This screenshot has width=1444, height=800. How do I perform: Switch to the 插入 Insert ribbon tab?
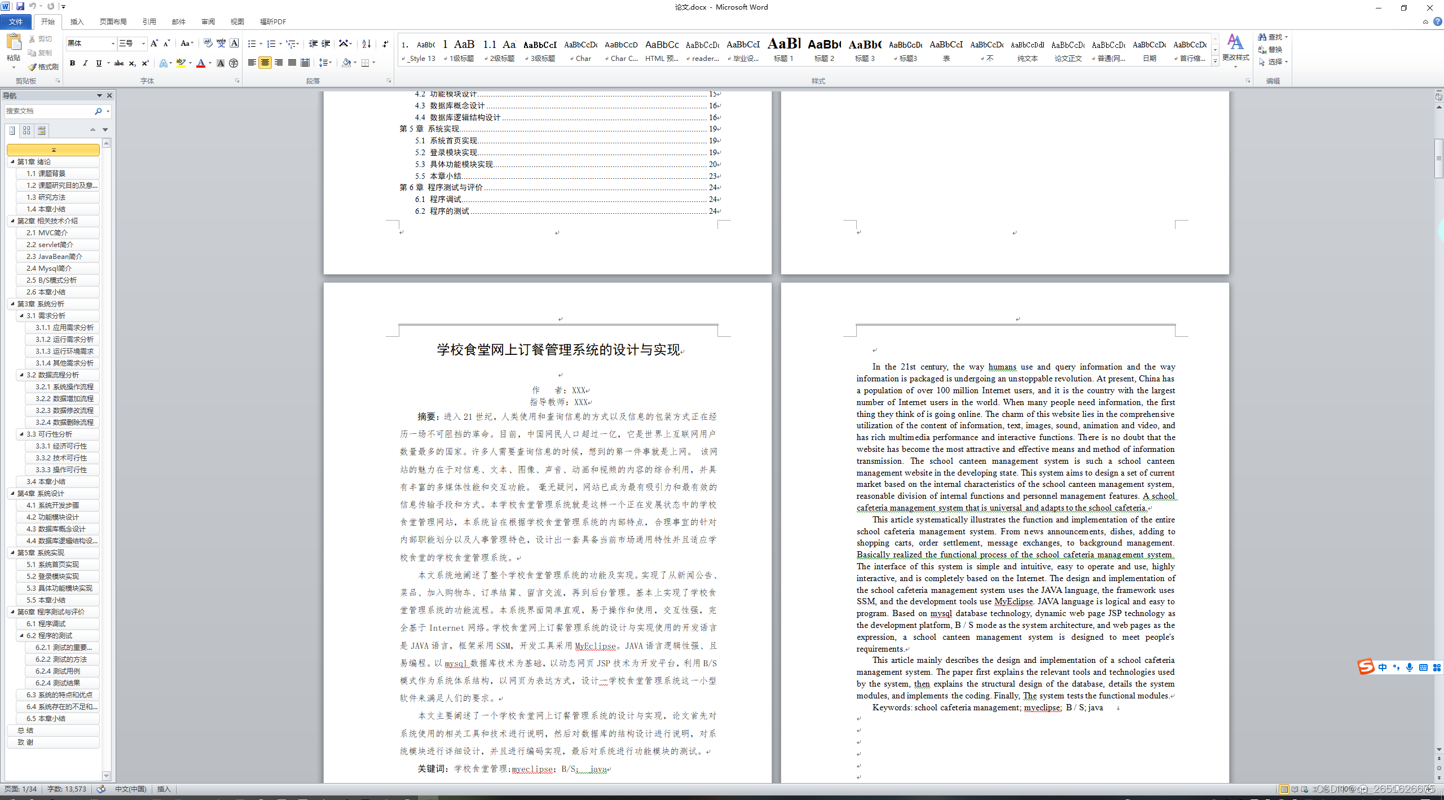click(x=77, y=21)
